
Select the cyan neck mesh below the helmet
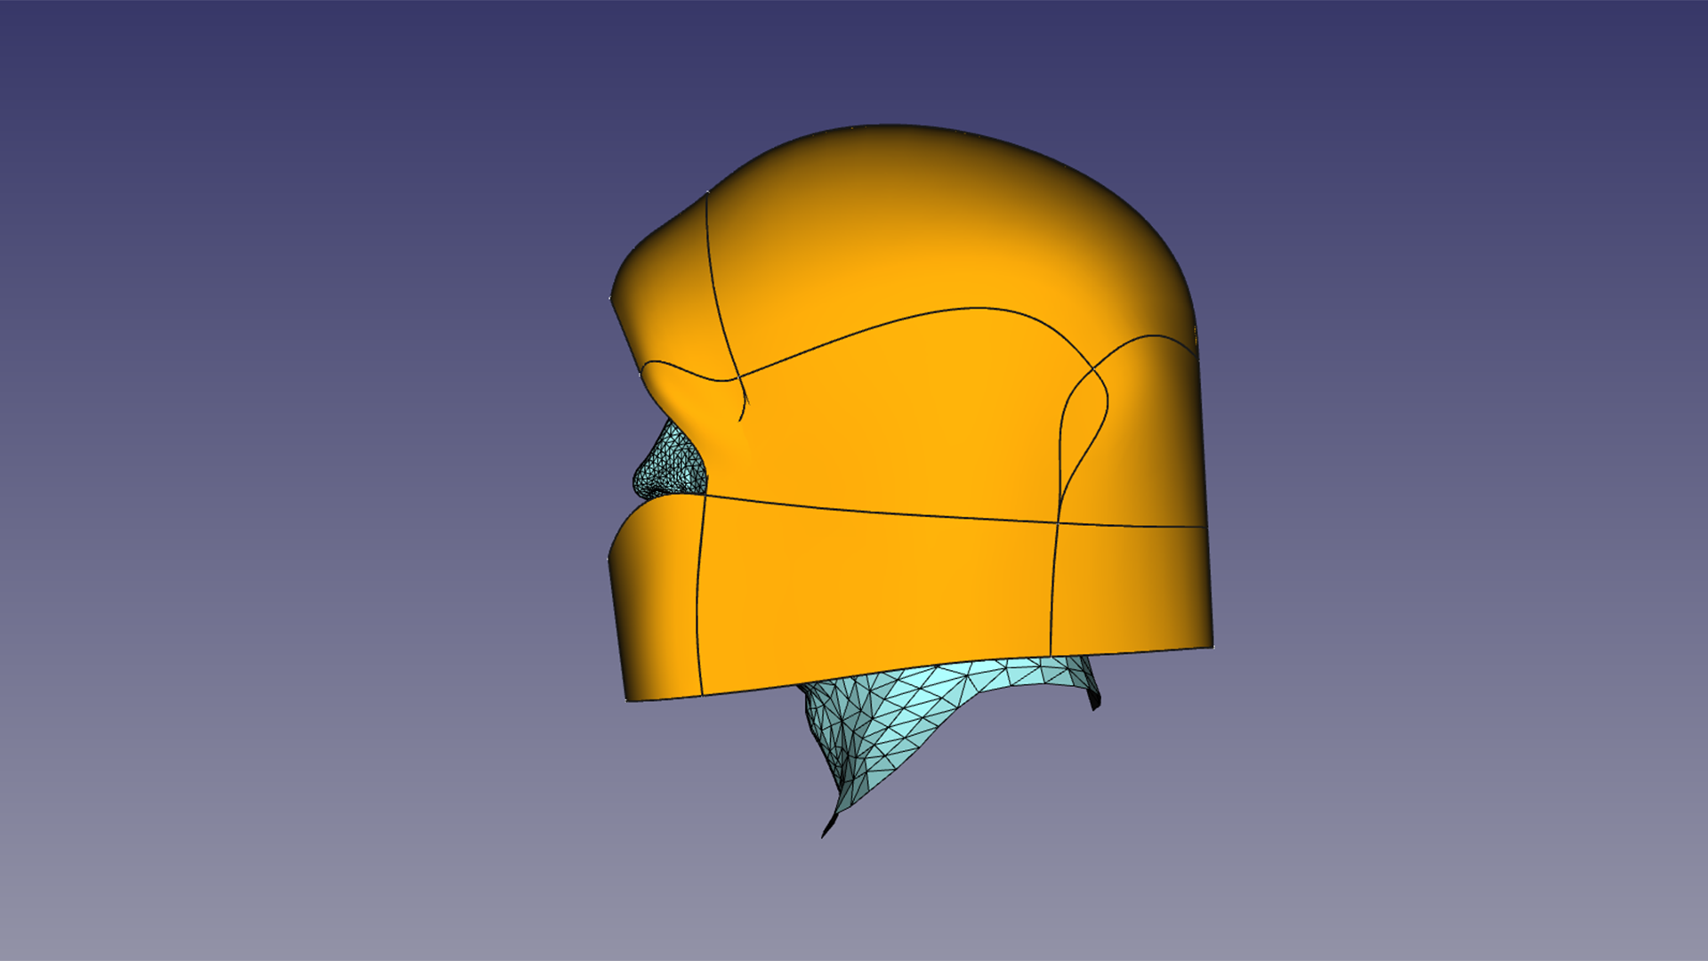890,712
